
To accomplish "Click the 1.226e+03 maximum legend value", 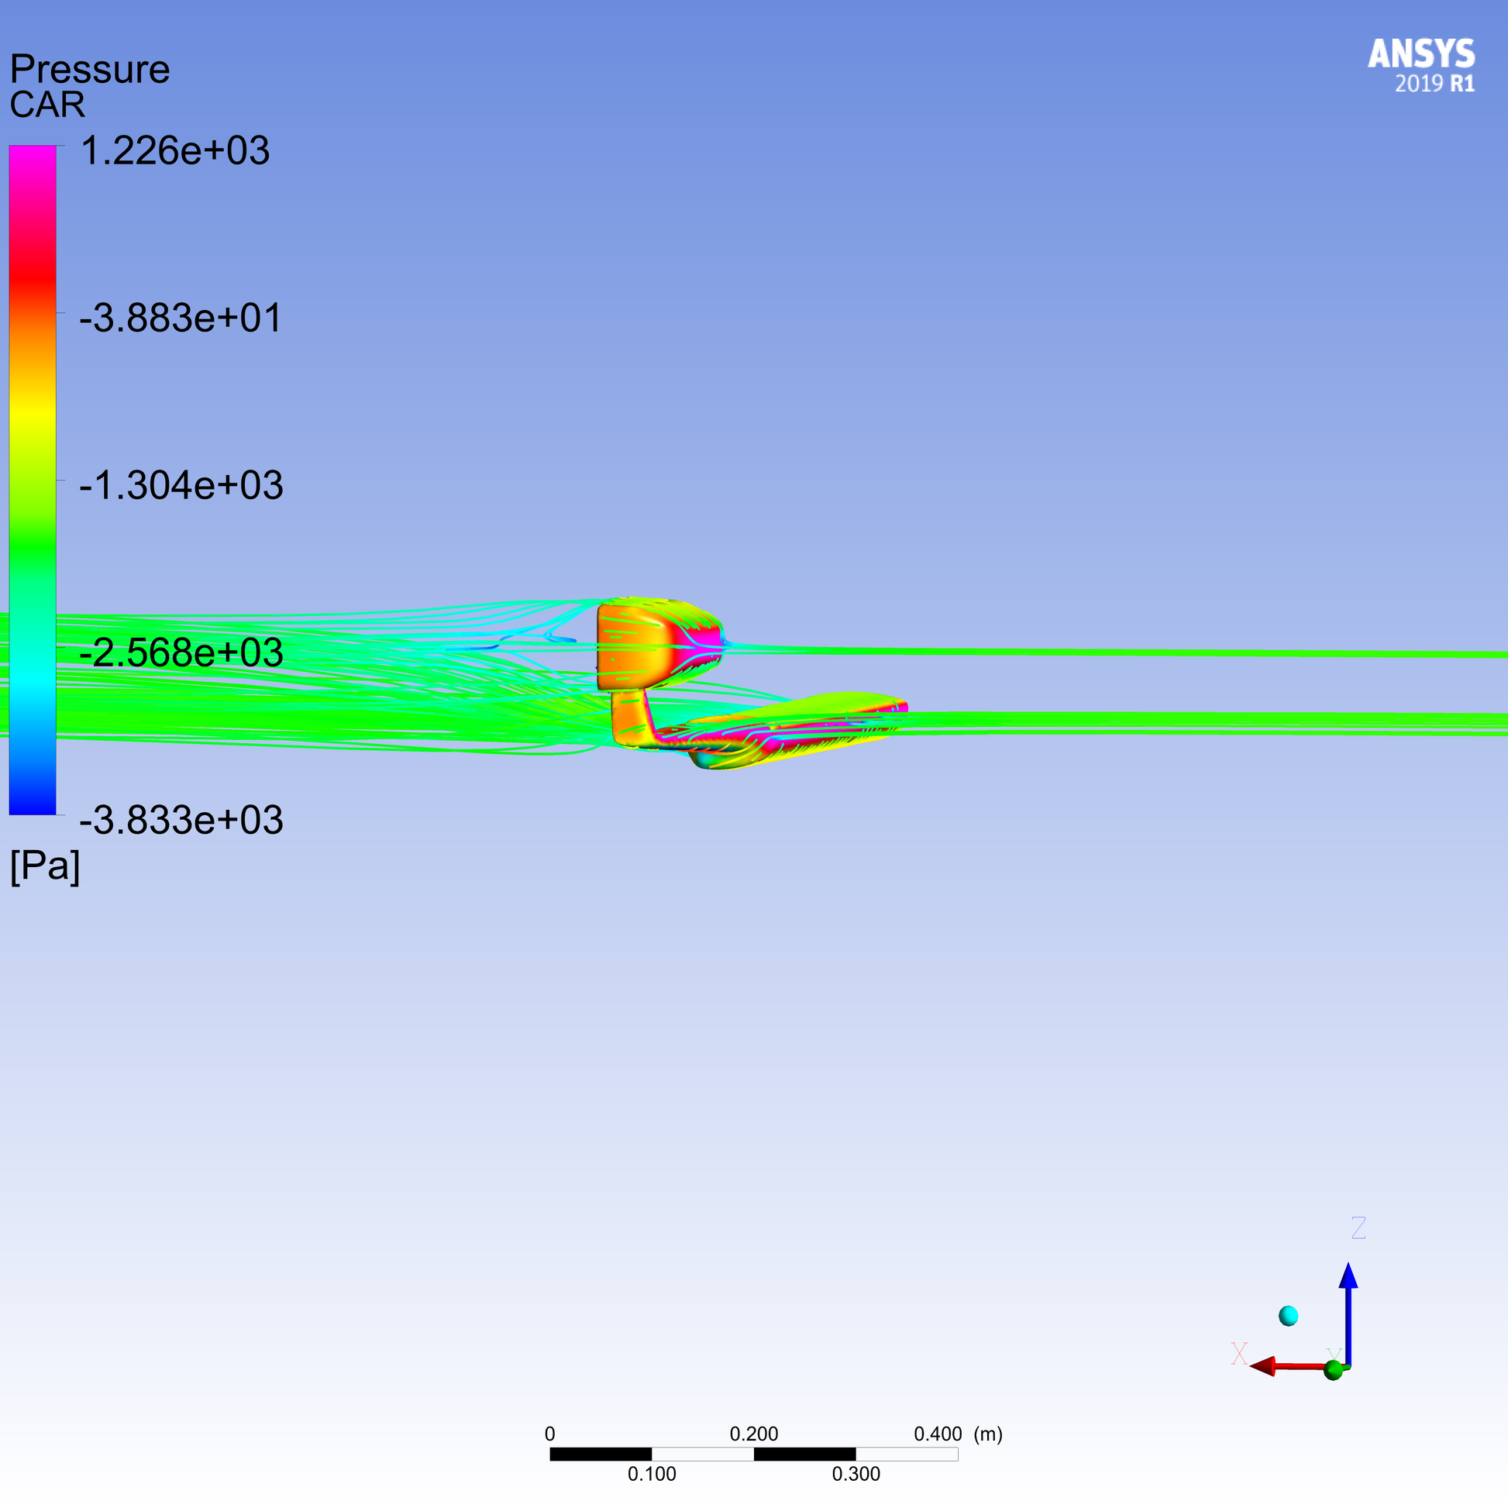I will [175, 150].
